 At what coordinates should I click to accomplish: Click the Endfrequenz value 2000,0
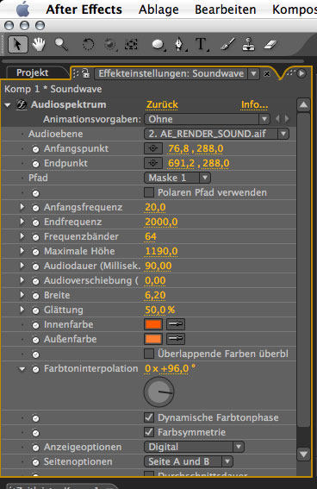point(161,222)
